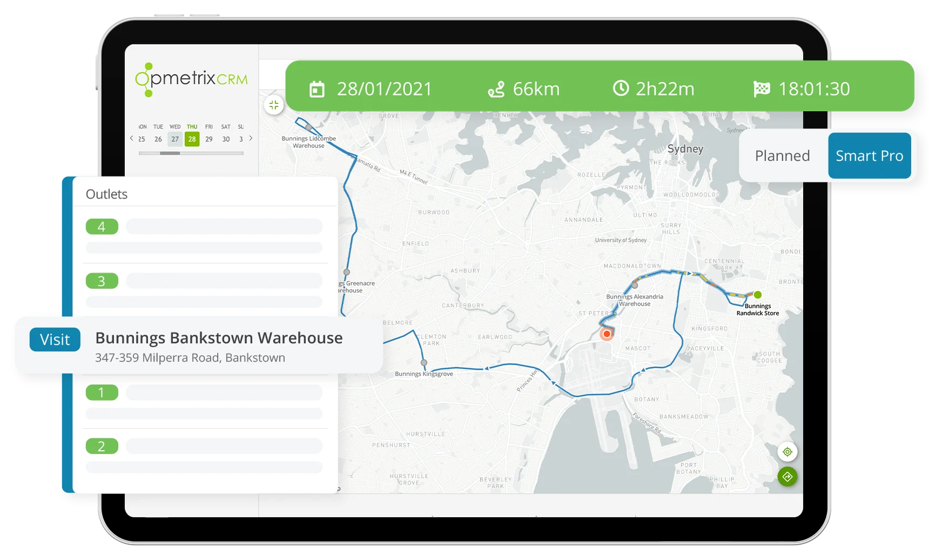This screenshot has height=555, width=929.
Task: Select the Bunnings Lidcombe Warehouse map pin
Action: coord(308,128)
